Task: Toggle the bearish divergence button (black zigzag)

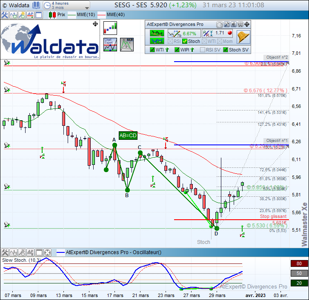Action: (x=157, y=33)
